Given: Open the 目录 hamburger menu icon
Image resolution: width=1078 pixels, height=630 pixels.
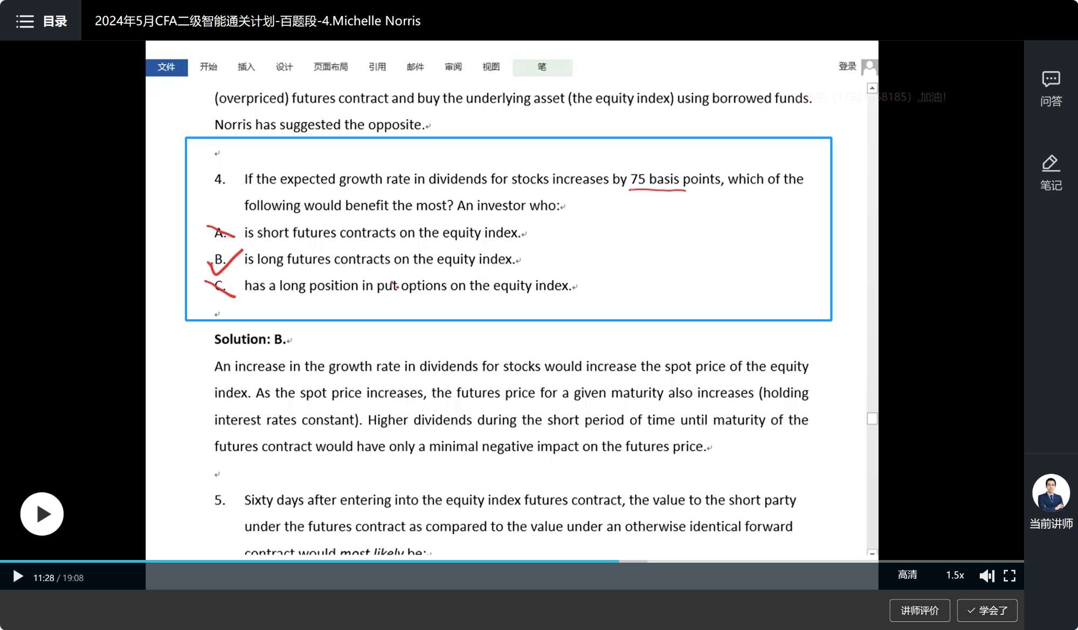Looking at the screenshot, I should pos(25,21).
